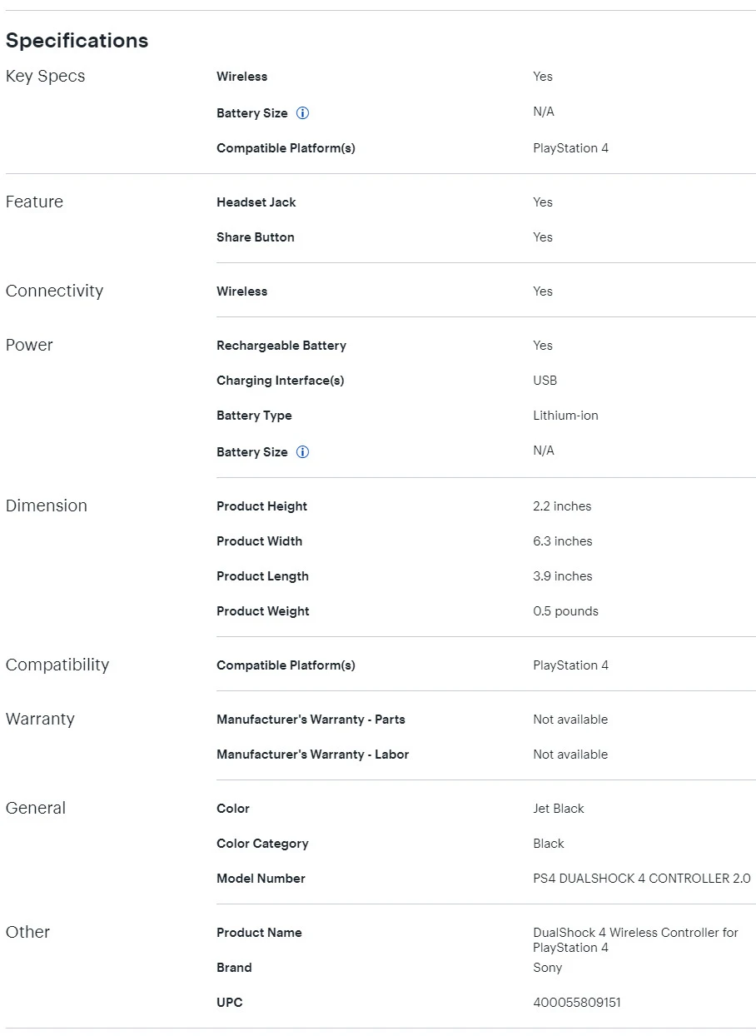Select the Jet Black color value
This screenshot has width=756, height=1036.
click(x=559, y=809)
